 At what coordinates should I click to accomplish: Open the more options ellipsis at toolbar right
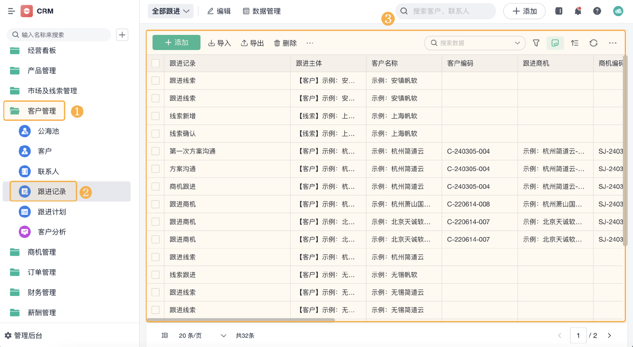click(613, 43)
